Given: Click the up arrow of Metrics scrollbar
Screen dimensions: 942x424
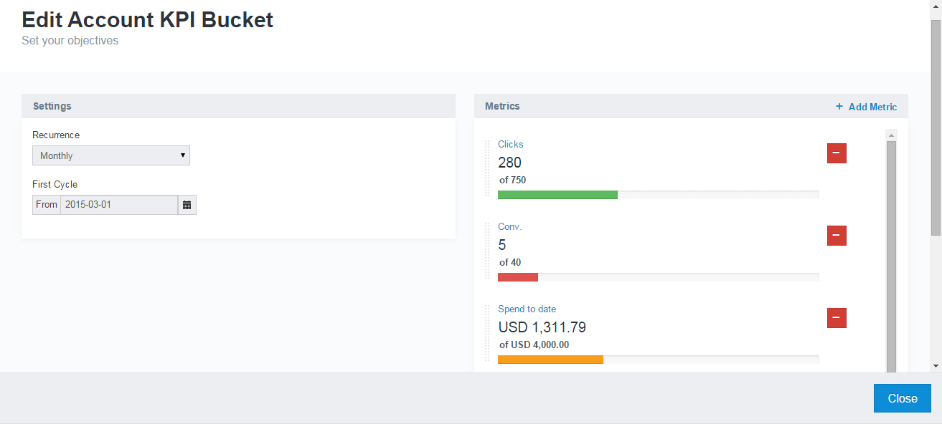Looking at the screenshot, I should (891, 135).
